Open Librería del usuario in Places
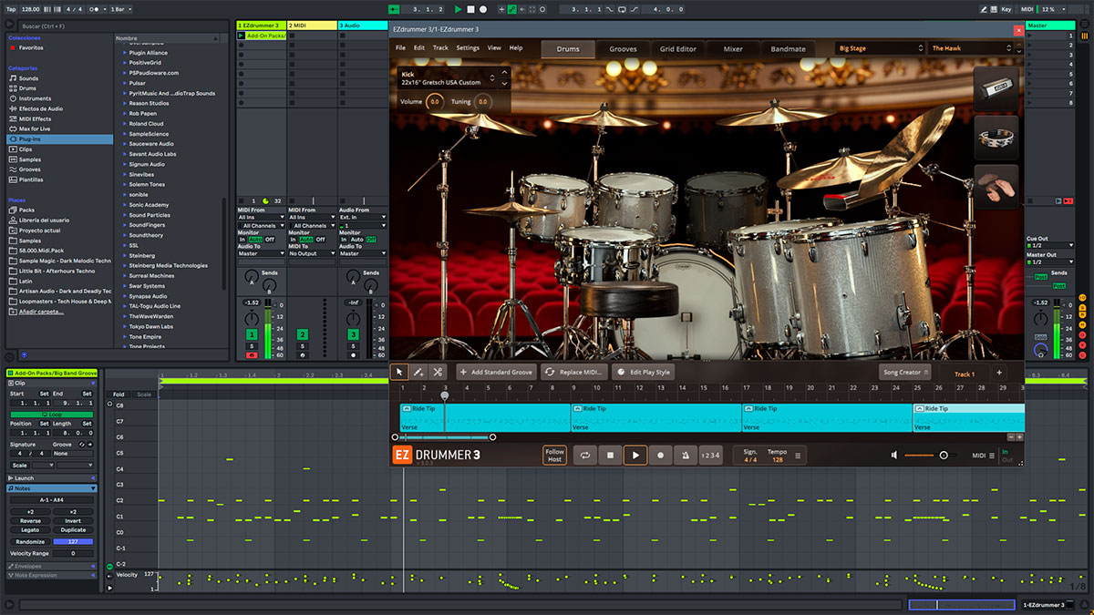 tap(44, 220)
